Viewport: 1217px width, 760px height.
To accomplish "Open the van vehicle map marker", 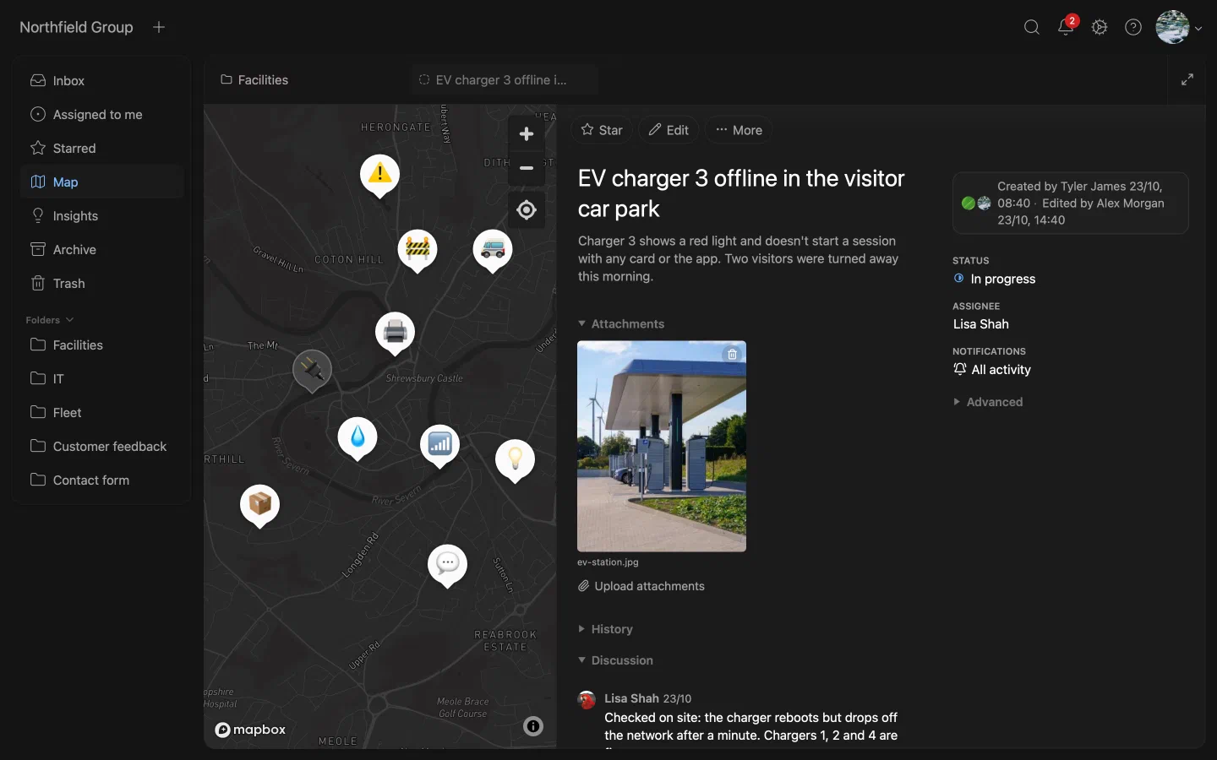I will point(492,249).
